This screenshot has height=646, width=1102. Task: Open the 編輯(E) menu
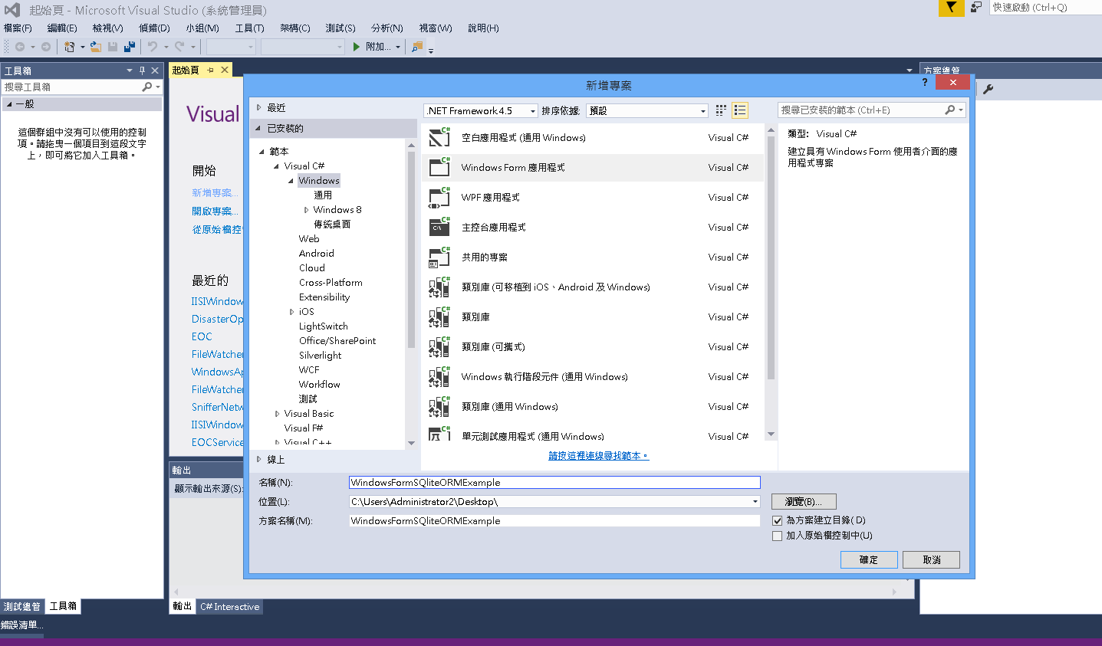point(62,28)
